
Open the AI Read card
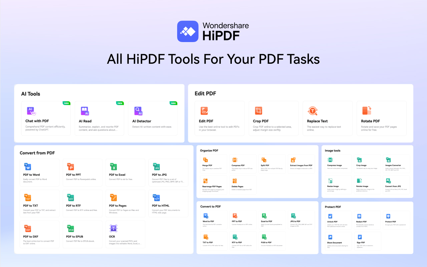point(99,118)
